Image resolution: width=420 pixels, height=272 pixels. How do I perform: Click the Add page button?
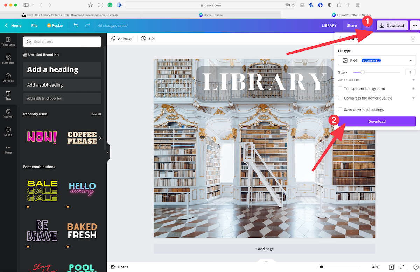click(x=264, y=249)
